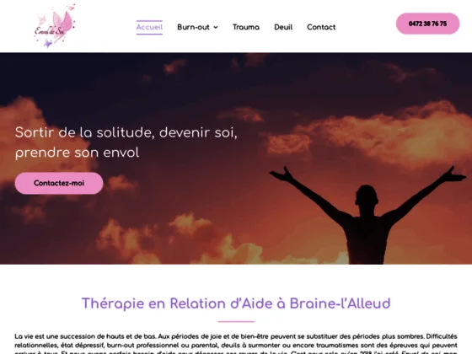The width and height of the screenshot is (472, 354).
Task: Click the 0472 38 76 75 phone button
Action: coord(427,24)
